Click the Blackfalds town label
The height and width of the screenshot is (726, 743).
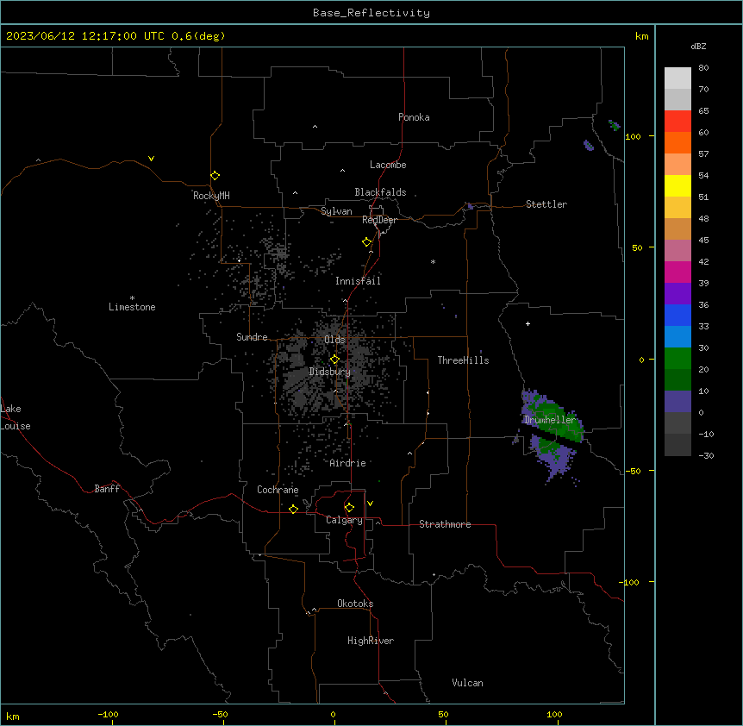pos(380,192)
